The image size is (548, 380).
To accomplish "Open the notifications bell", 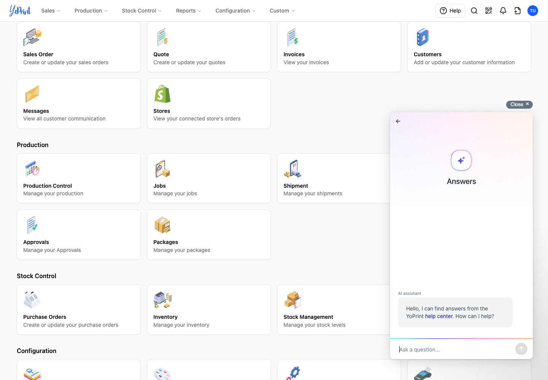I will 503,11.
